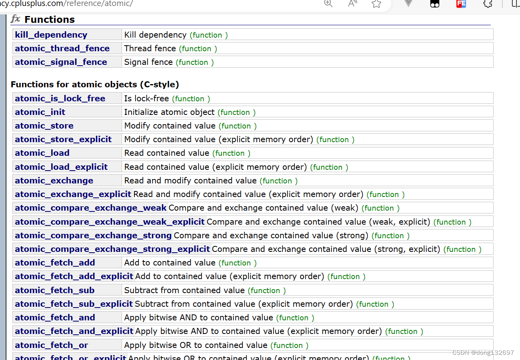The height and width of the screenshot is (360, 520).
Task: Open the atomic_compare_exchange_weak_explicit link
Action: [110, 222]
